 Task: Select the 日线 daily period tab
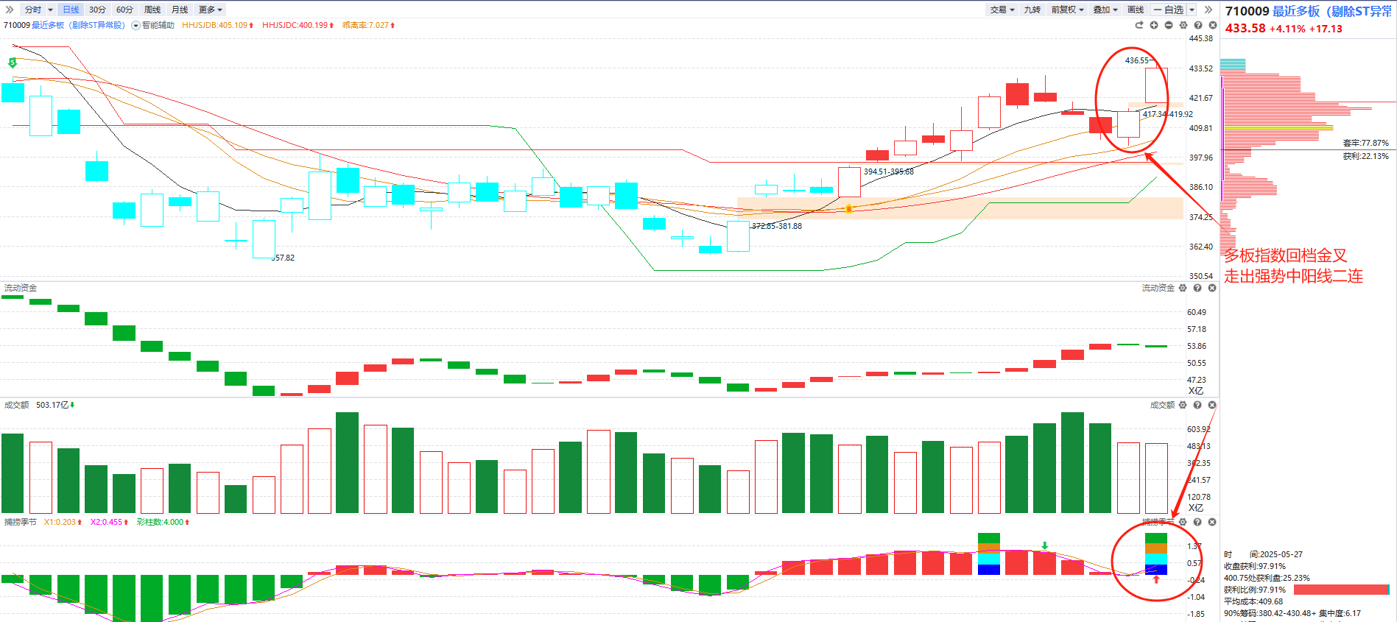coord(71,10)
